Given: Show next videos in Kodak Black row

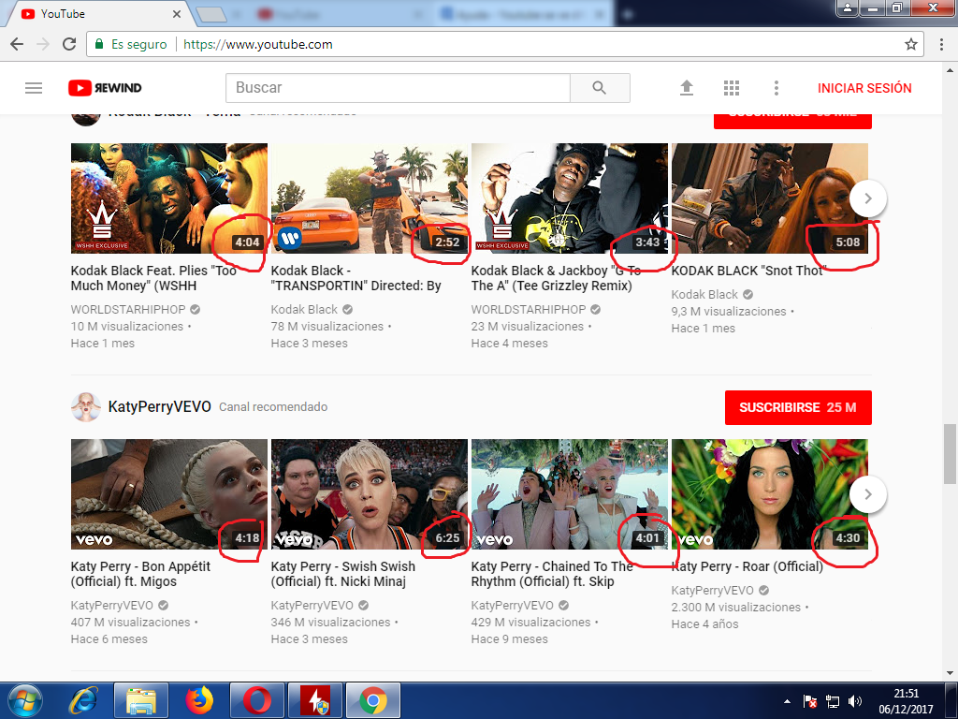Looking at the screenshot, I should pyautogui.click(x=867, y=198).
